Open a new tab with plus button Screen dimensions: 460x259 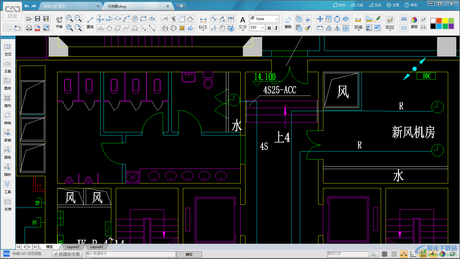tap(181, 6)
